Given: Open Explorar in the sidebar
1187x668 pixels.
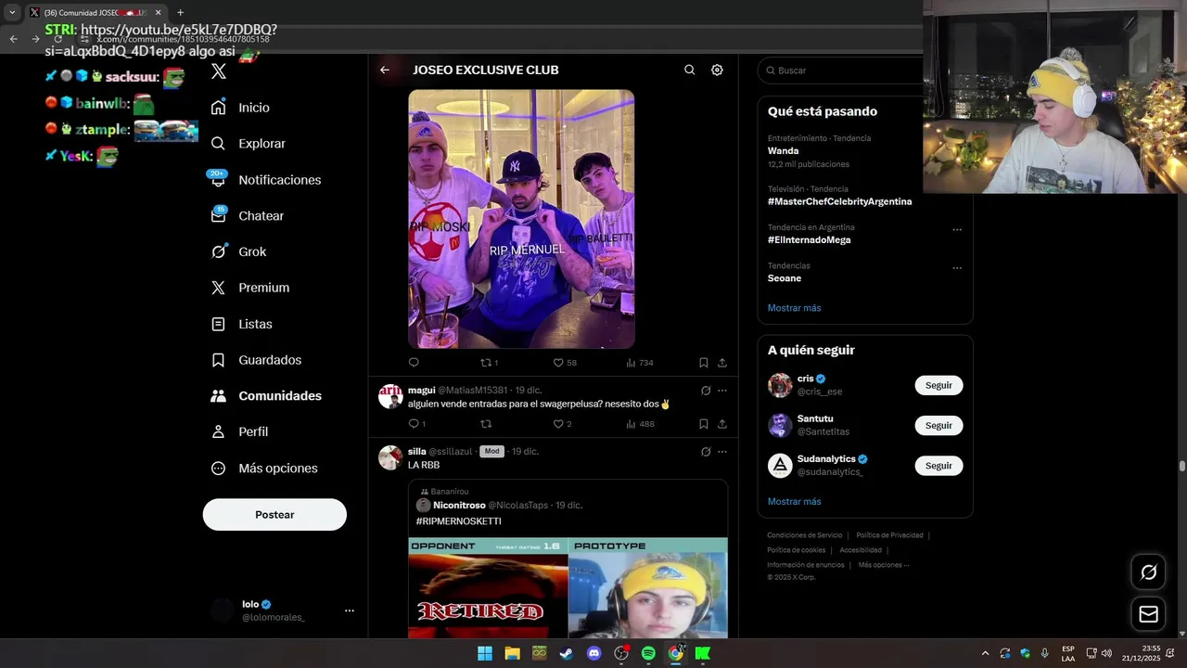Looking at the screenshot, I should (x=249, y=144).
